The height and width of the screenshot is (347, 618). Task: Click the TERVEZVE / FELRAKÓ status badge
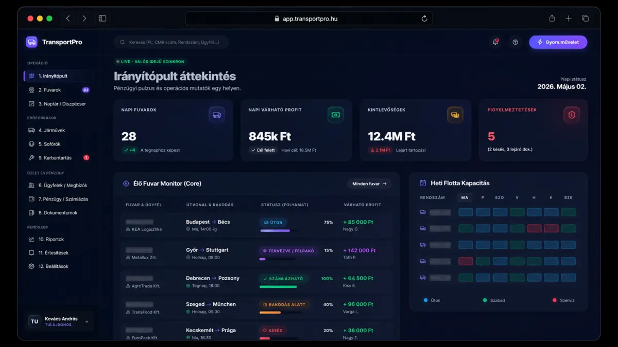[288, 251]
